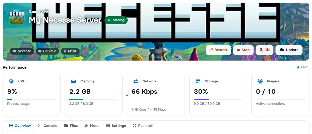This screenshot has width=312, height=134.
Task: Open the Reinstall tab
Action: pos(143,126)
